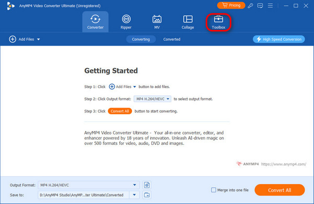Image resolution: width=314 pixels, height=204 pixels.
Task: Click the Pricing shopping cart button
Action: point(231,5)
